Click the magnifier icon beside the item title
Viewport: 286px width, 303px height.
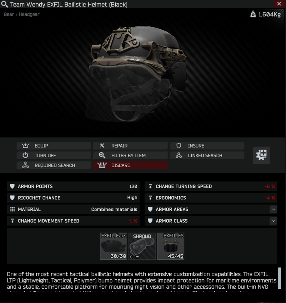(x=4, y=4)
